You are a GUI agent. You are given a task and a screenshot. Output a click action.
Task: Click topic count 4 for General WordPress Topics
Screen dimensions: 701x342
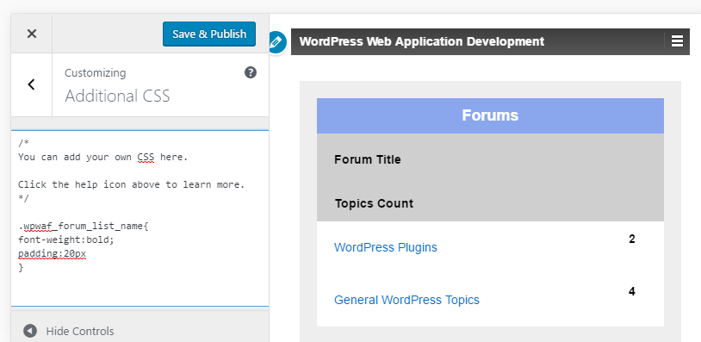(x=632, y=291)
